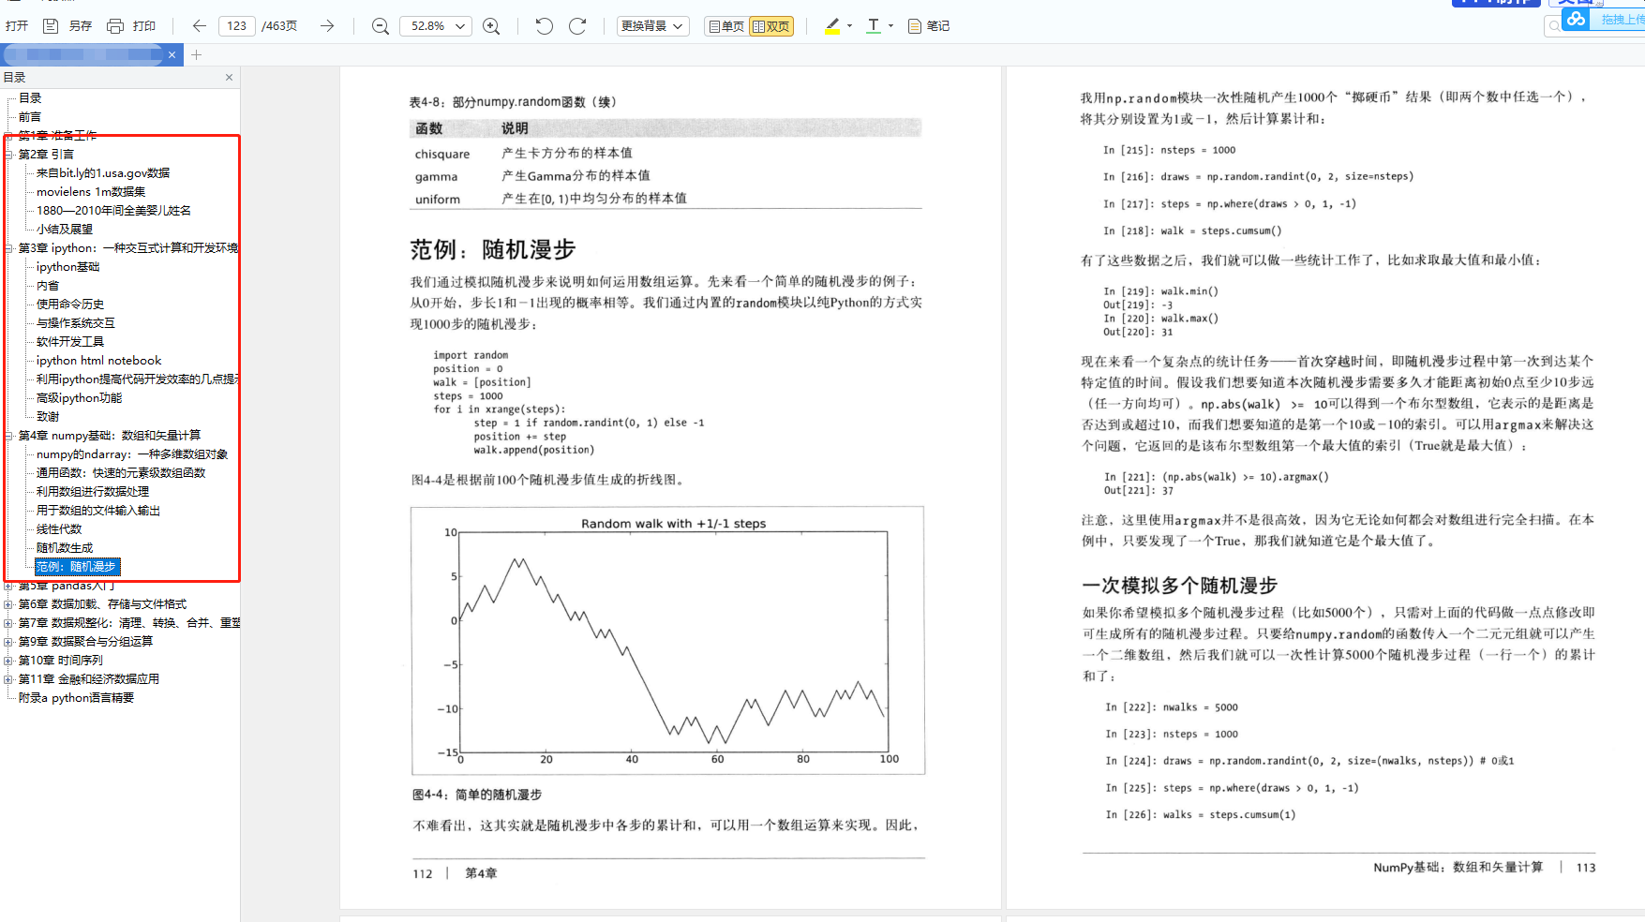Rotate page clockwise

pos(577,26)
